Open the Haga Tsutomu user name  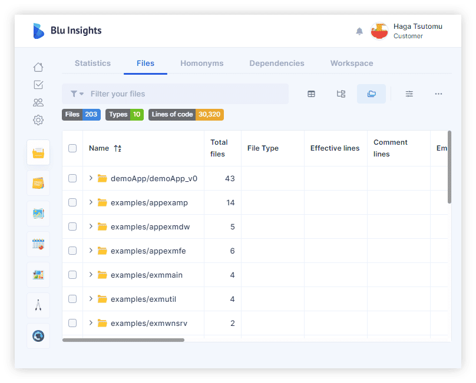point(418,26)
